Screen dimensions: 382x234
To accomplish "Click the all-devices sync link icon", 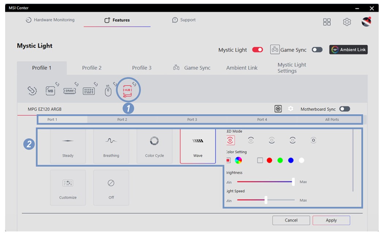I will click(x=33, y=91).
